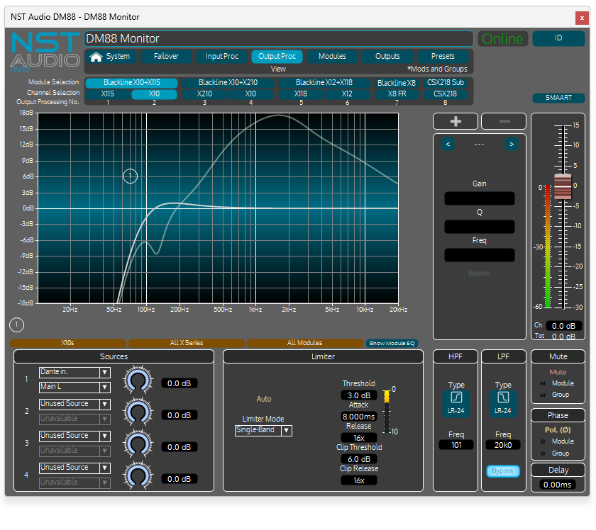Select the X10s group bar
This screenshot has width=596, height=530.
[67, 343]
